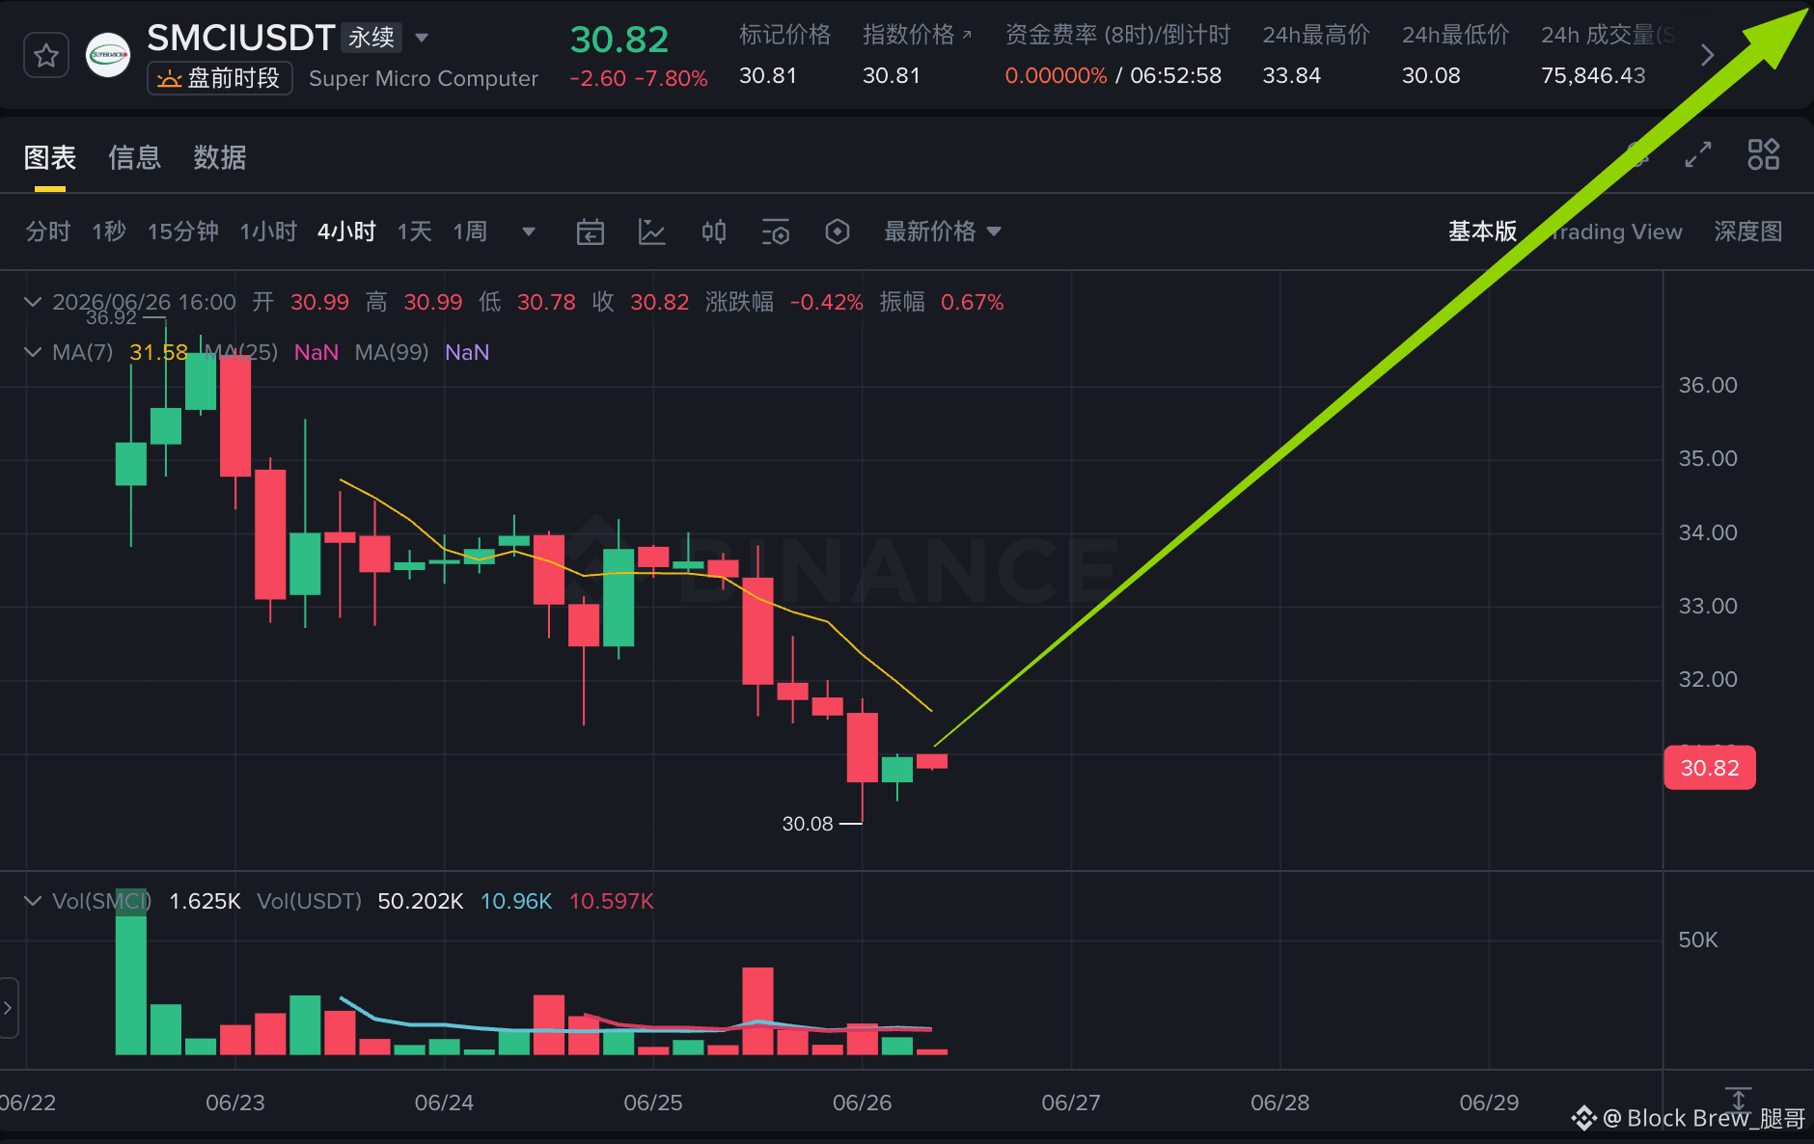Switch to Trading View chart
This screenshot has width=1814, height=1144.
1616,232
